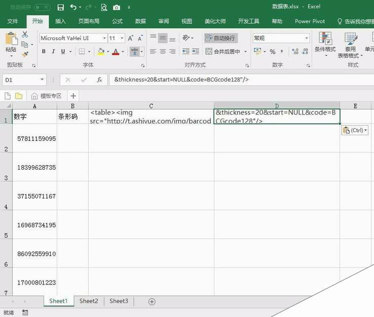This screenshot has height=317, width=374.
Task: Open the font color dropdown arrow
Action: pyautogui.click(x=123, y=52)
